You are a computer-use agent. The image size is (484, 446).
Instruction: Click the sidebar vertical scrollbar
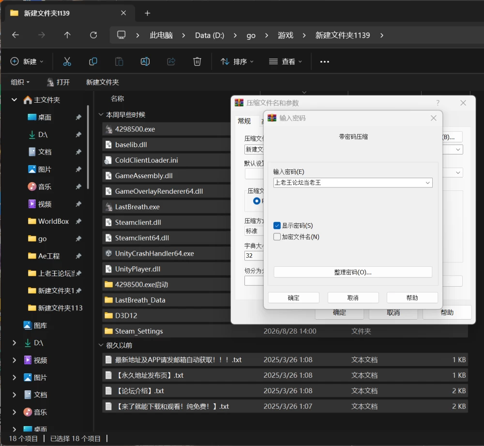(88, 147)
